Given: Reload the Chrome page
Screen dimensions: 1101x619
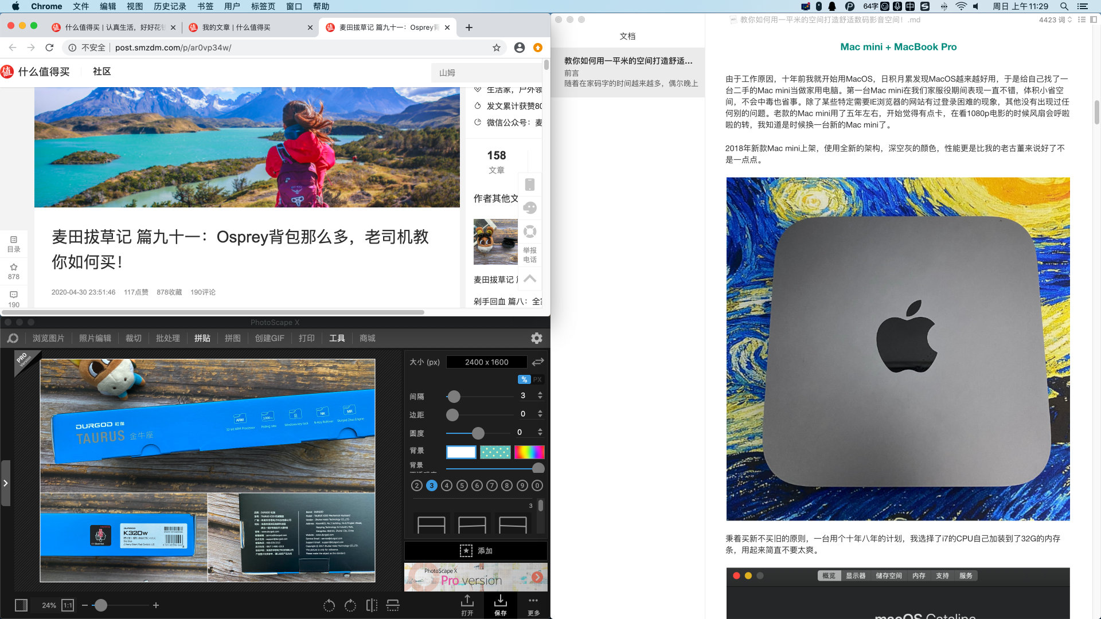Looking at the screenshot, I should pos(49,48).
